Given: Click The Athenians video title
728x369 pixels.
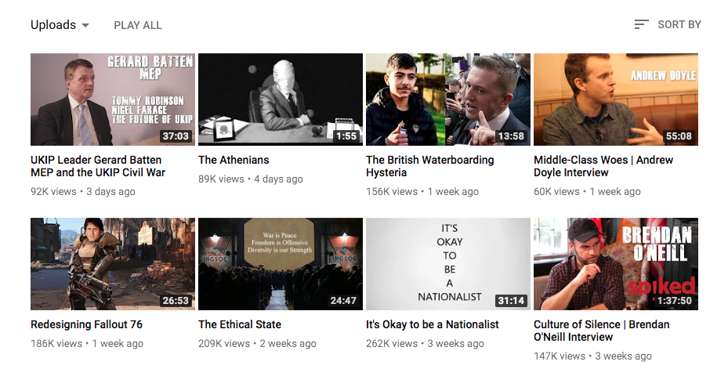Looking at the screenshot, I should point(234,160).
